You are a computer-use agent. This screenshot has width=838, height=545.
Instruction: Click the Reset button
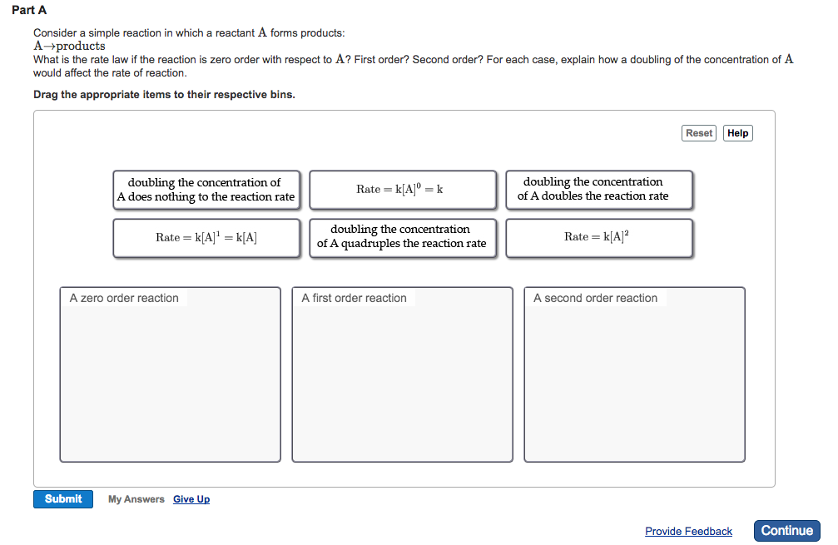point(698,132)
